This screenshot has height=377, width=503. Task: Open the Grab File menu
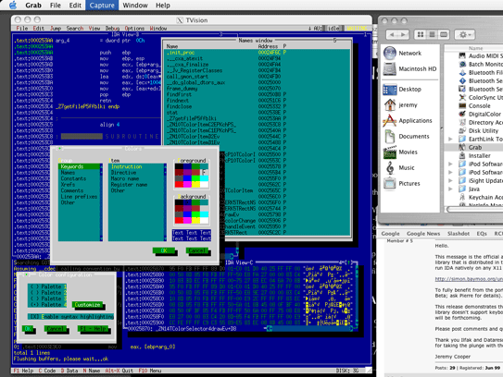[56, 6]
